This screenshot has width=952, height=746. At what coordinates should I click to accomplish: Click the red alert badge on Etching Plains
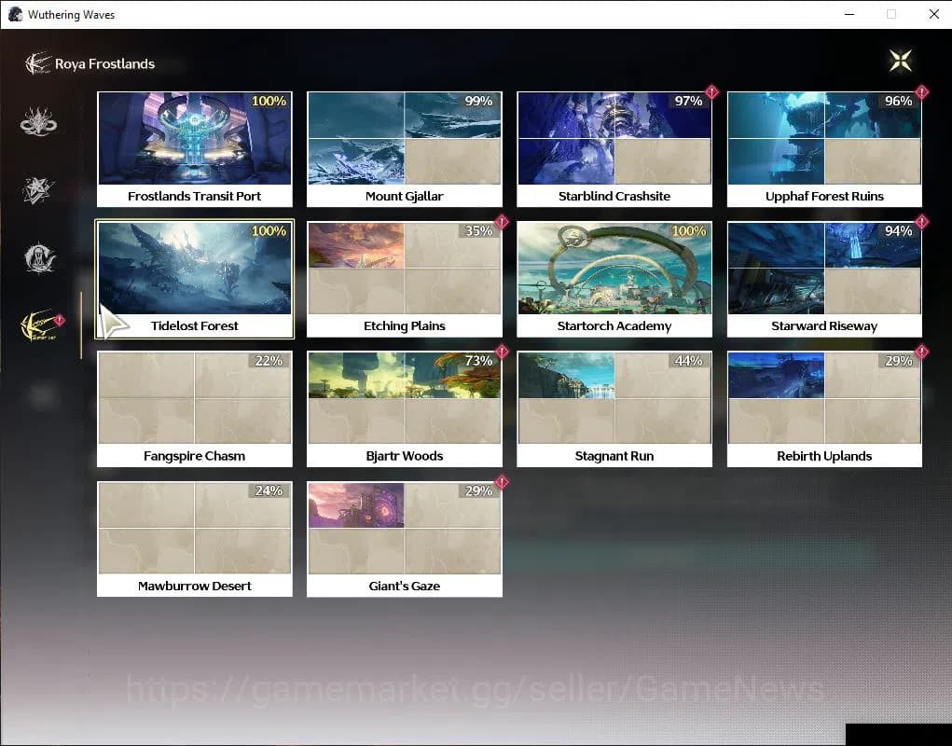point(502,222)
